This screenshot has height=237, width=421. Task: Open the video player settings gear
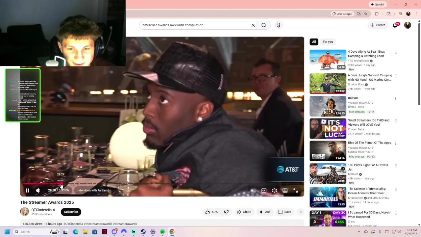click(x=274, y=190)
